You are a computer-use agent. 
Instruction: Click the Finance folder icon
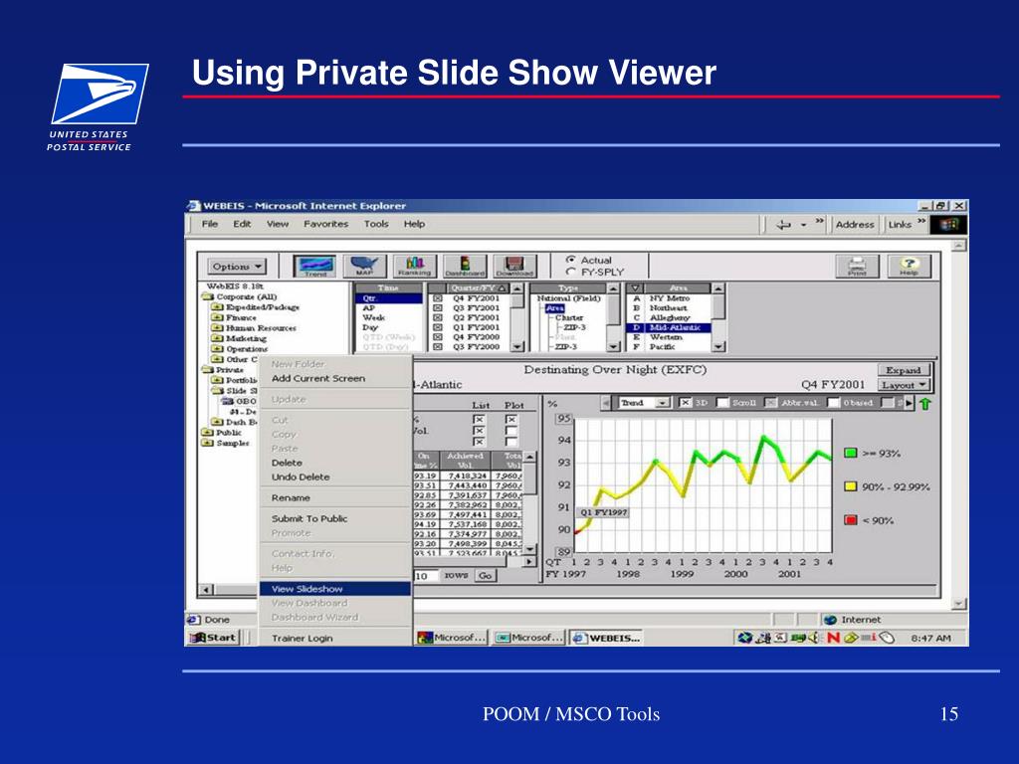tap(218, 317)
